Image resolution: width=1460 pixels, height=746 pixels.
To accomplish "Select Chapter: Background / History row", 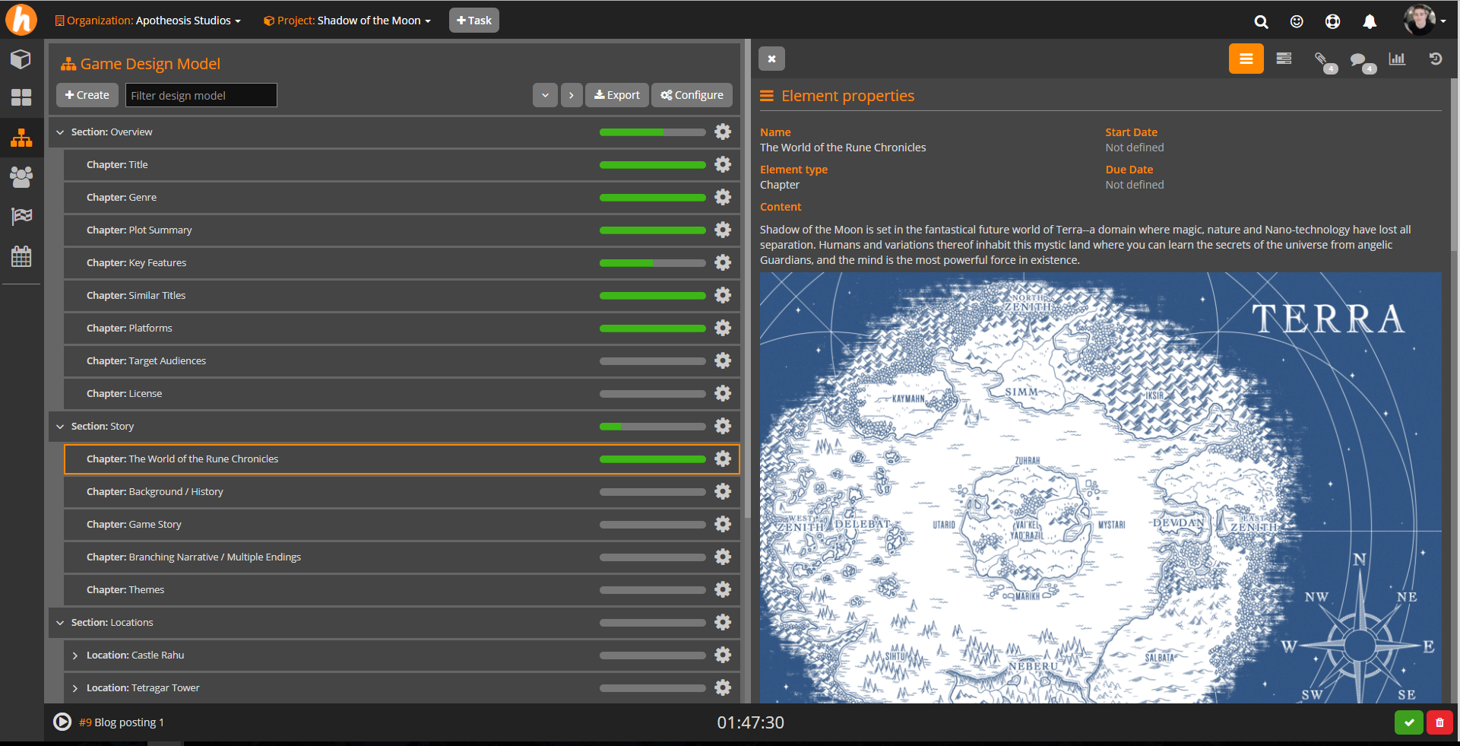I will tap(401, 491).
